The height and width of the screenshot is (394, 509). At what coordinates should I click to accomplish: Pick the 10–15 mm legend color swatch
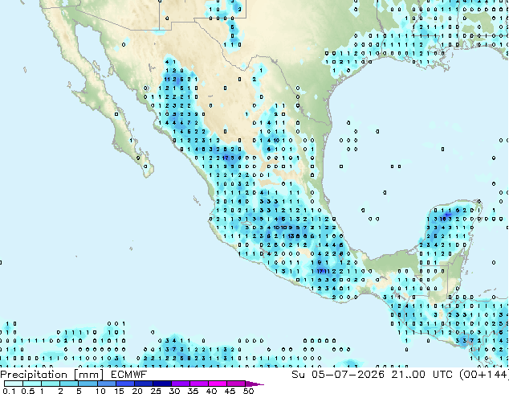point(107,384)
